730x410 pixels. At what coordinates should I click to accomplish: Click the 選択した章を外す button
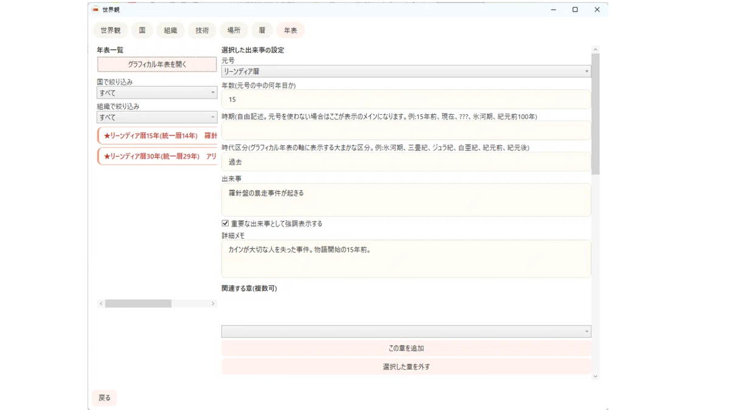(406, 367)
